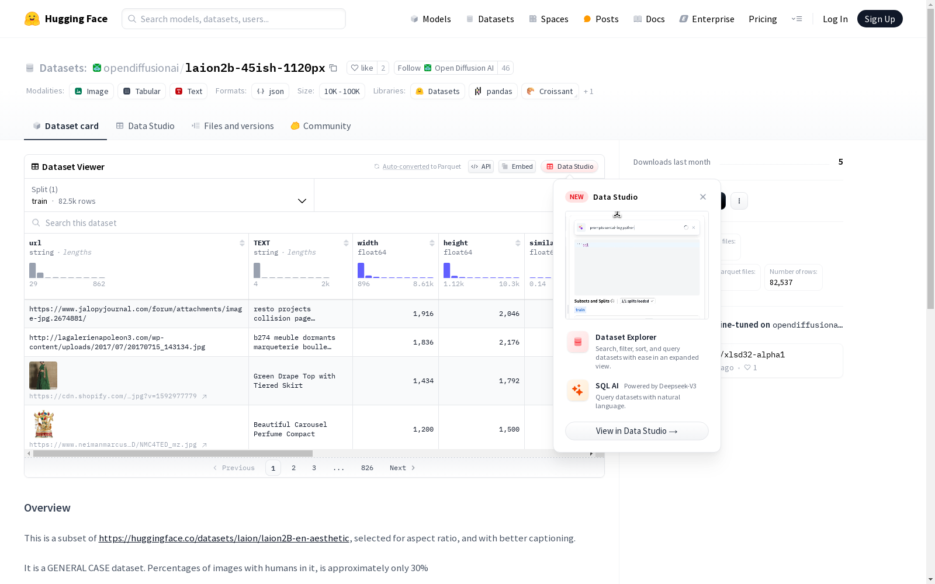
Task: Select the Text modality tag
Action: 189,91
